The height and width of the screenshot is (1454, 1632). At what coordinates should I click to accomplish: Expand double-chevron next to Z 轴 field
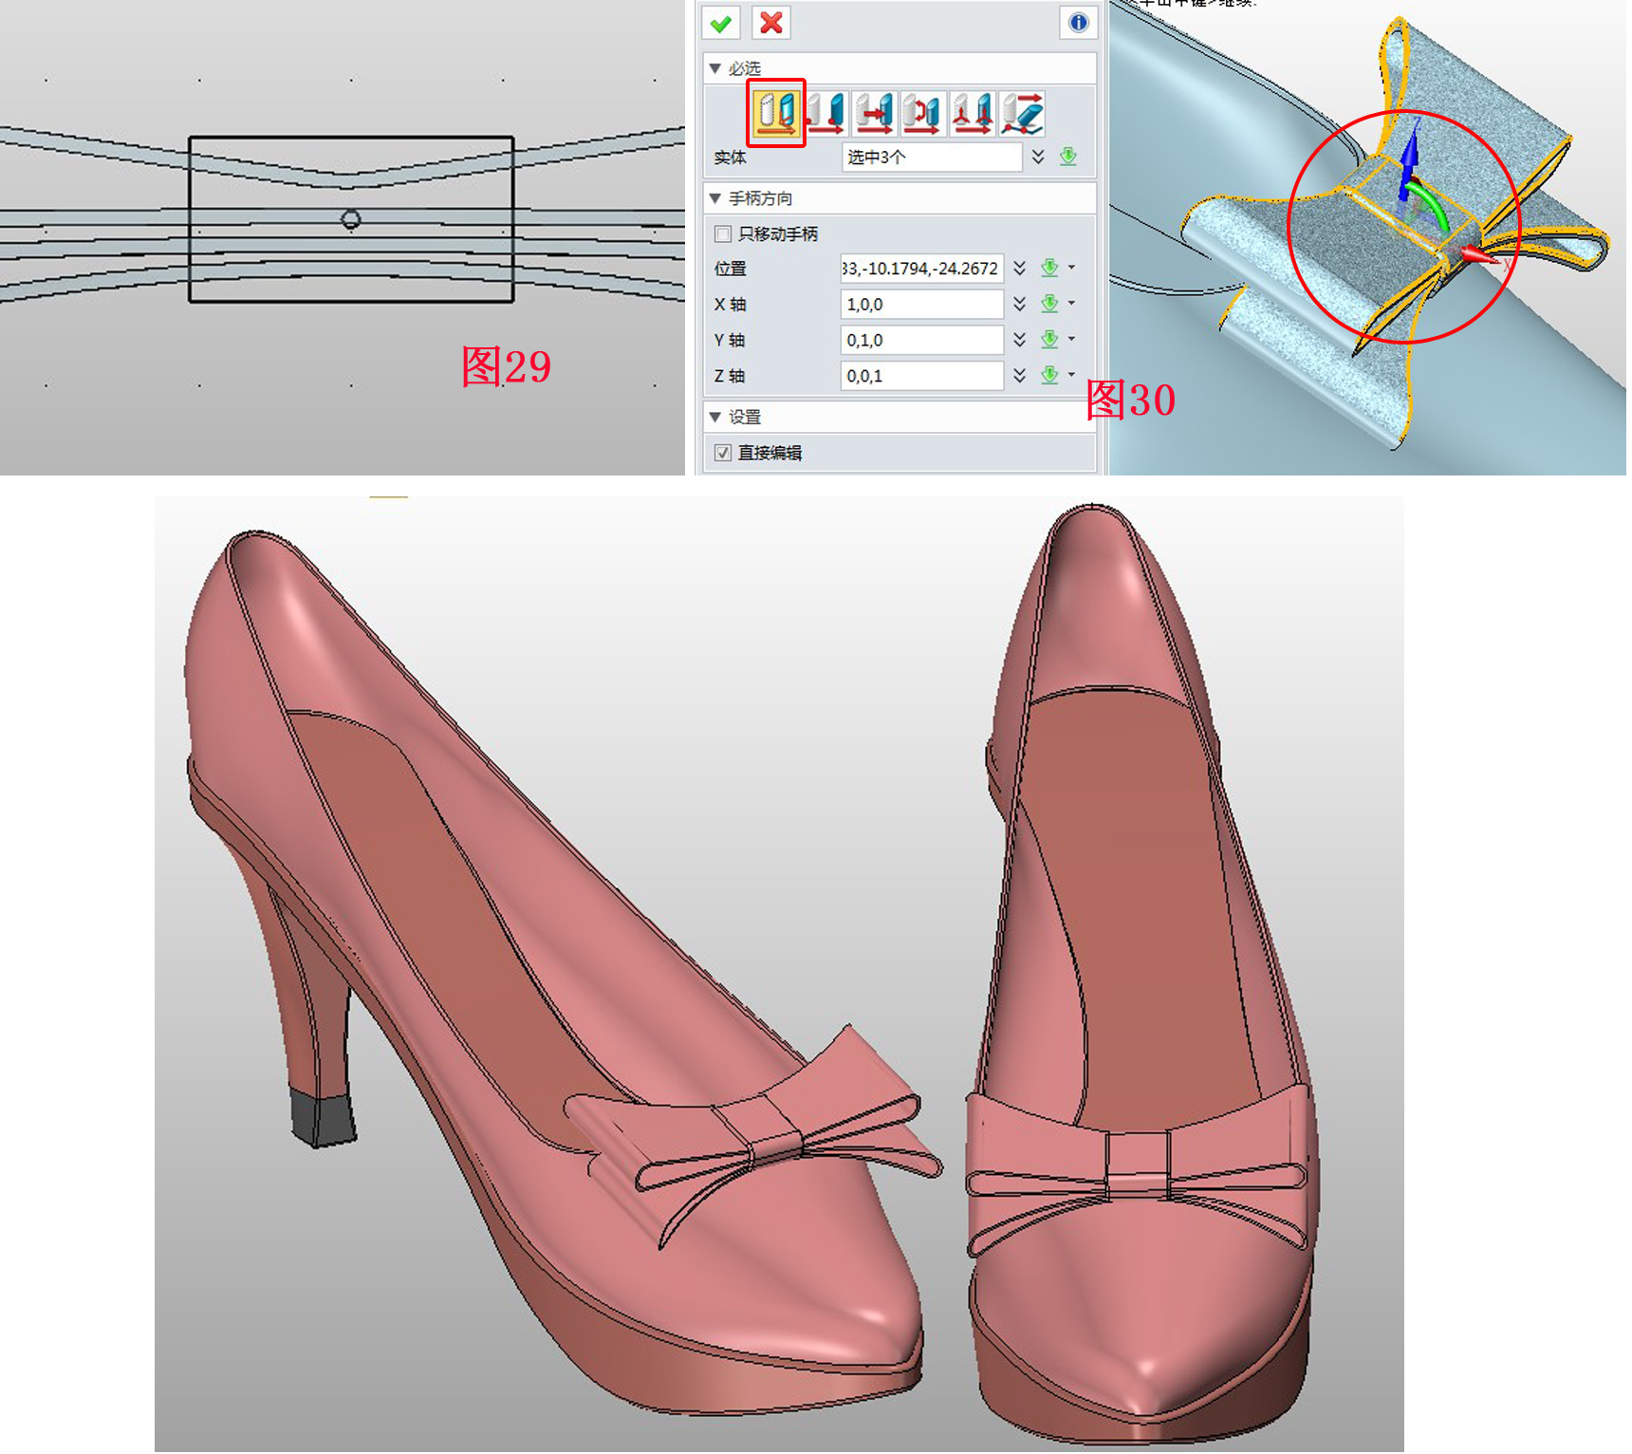pos(1019,375)
